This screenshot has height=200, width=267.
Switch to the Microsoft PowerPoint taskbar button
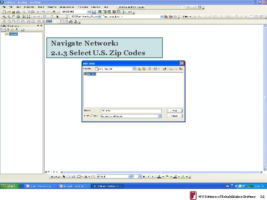74,186
